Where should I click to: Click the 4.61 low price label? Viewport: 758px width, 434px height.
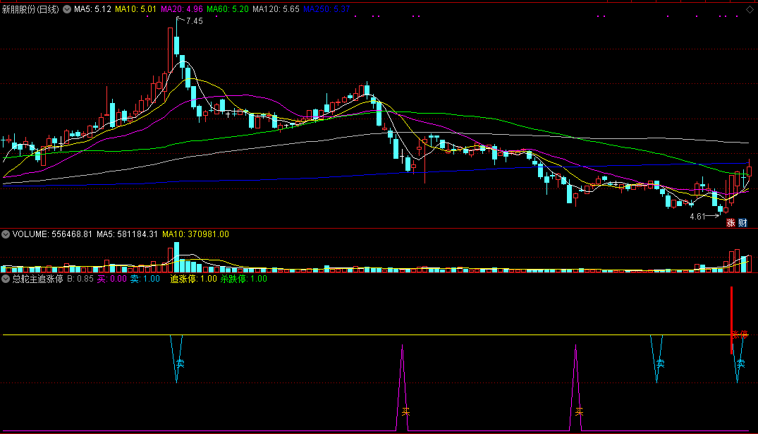point(697,217)
